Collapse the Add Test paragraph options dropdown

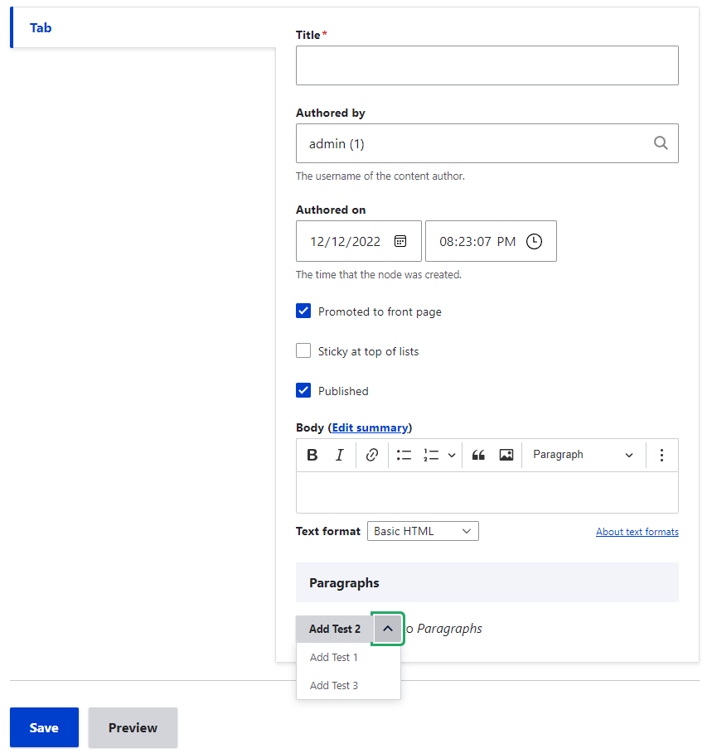[387, 629]
